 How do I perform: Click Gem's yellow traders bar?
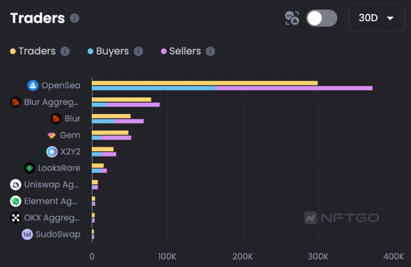point(110,132)
